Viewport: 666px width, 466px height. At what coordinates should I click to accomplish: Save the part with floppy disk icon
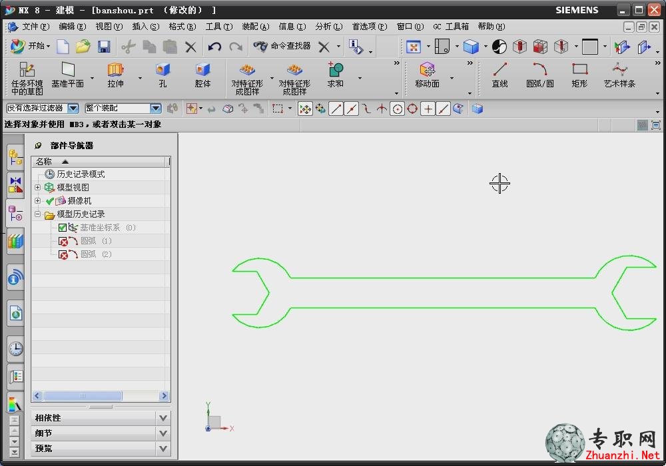click(x=104, y=47)
